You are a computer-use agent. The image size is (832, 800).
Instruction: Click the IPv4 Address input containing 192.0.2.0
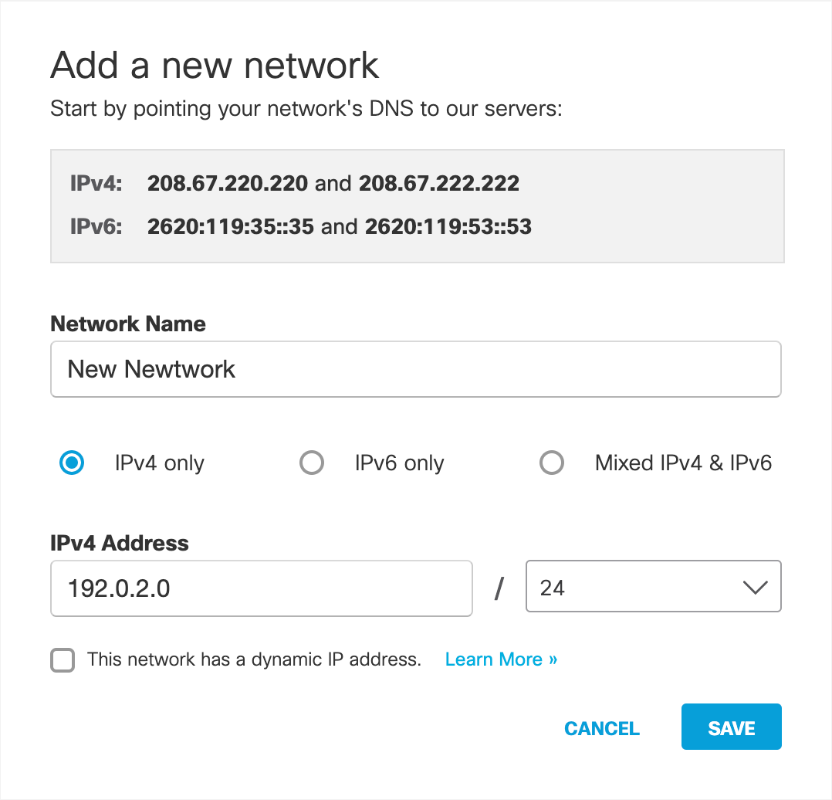(x=262, y=588)
